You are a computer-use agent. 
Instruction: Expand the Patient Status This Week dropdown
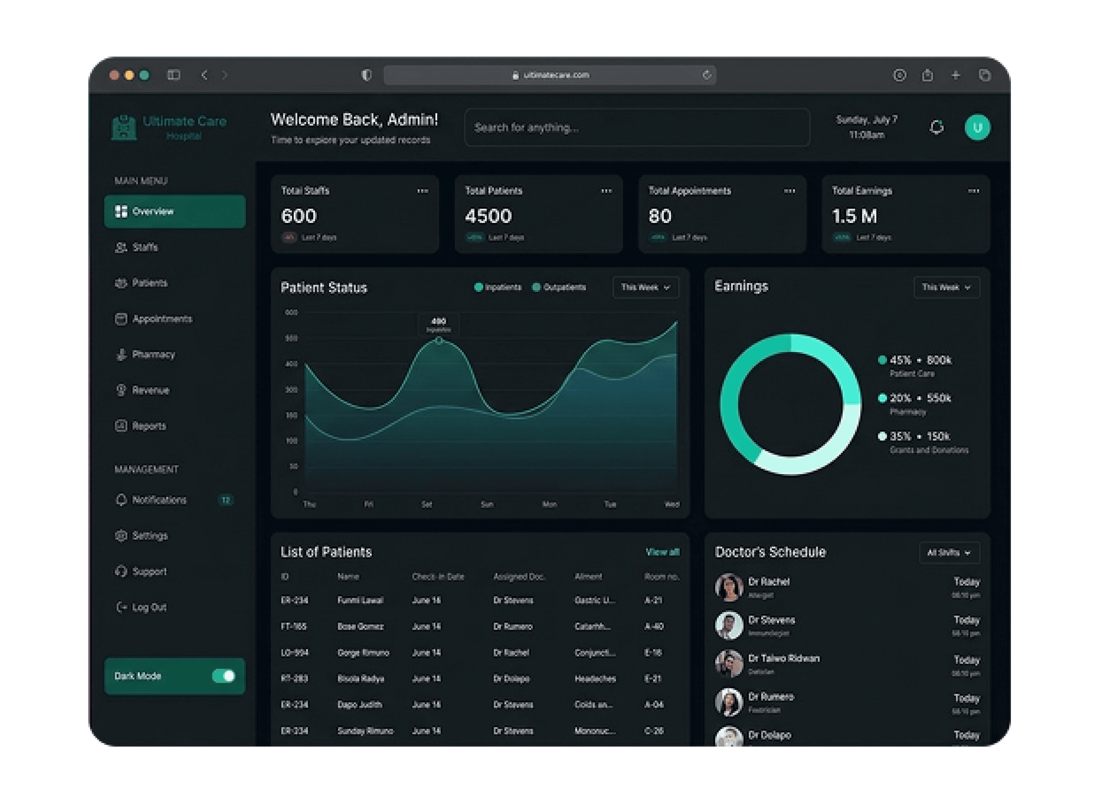point(646,287)
